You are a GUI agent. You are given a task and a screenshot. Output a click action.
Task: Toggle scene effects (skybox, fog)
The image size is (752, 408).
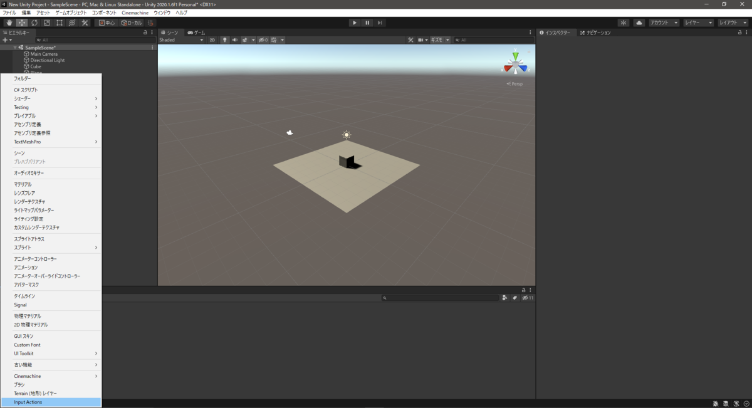coord(244,40)
